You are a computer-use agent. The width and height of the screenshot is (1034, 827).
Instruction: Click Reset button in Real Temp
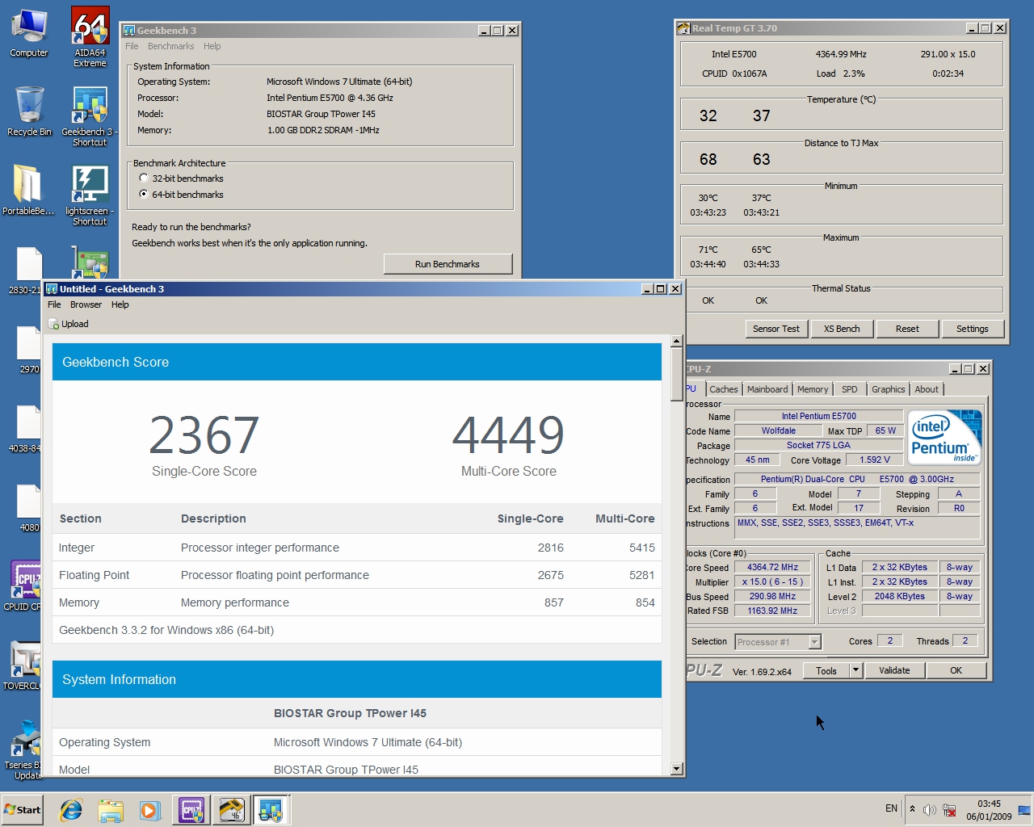(907, 329)
